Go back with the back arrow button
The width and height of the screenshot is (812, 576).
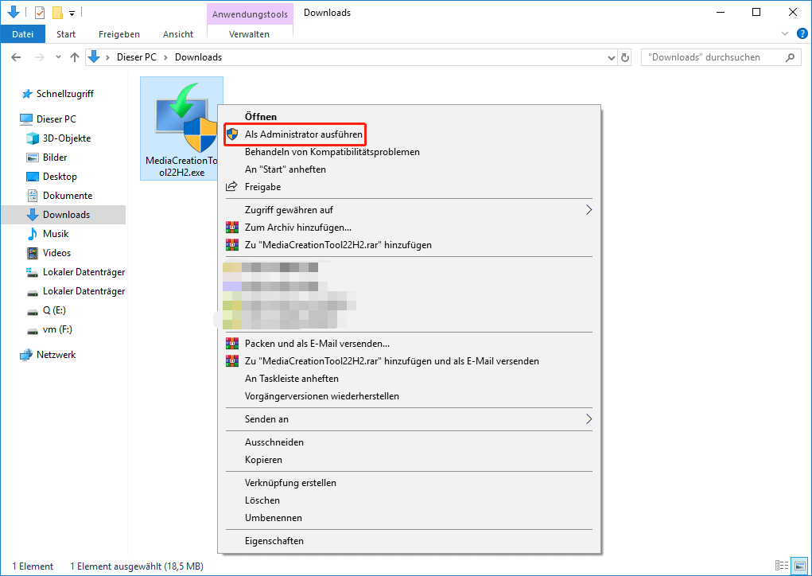[16, 57]
